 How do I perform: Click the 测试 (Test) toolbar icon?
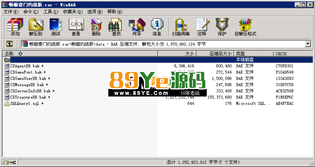pos(56,27)
